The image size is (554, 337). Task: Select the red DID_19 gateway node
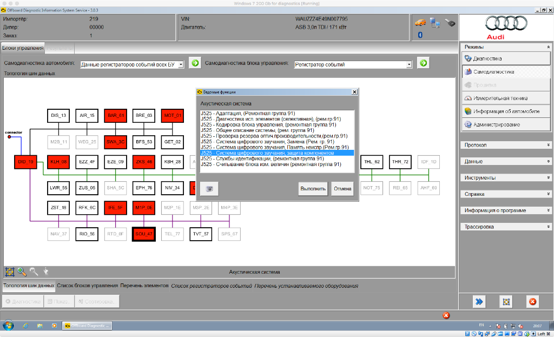coord(25,162)
